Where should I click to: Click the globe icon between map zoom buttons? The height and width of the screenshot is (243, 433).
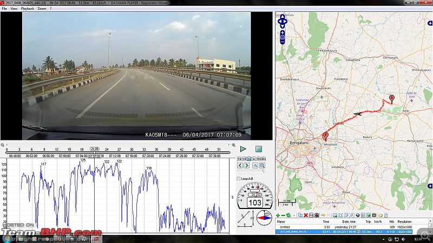point(282,37)
